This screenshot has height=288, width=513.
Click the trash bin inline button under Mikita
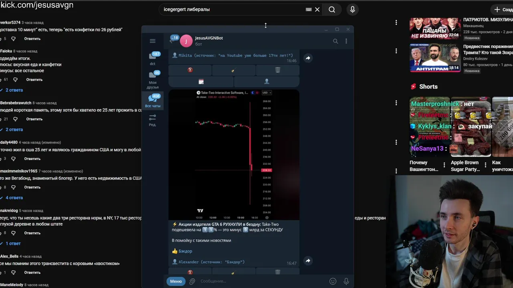pos(278,70)
